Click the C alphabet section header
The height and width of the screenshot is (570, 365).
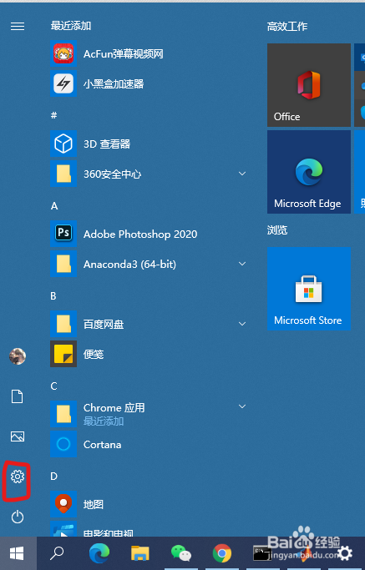[x=53, y=386]
